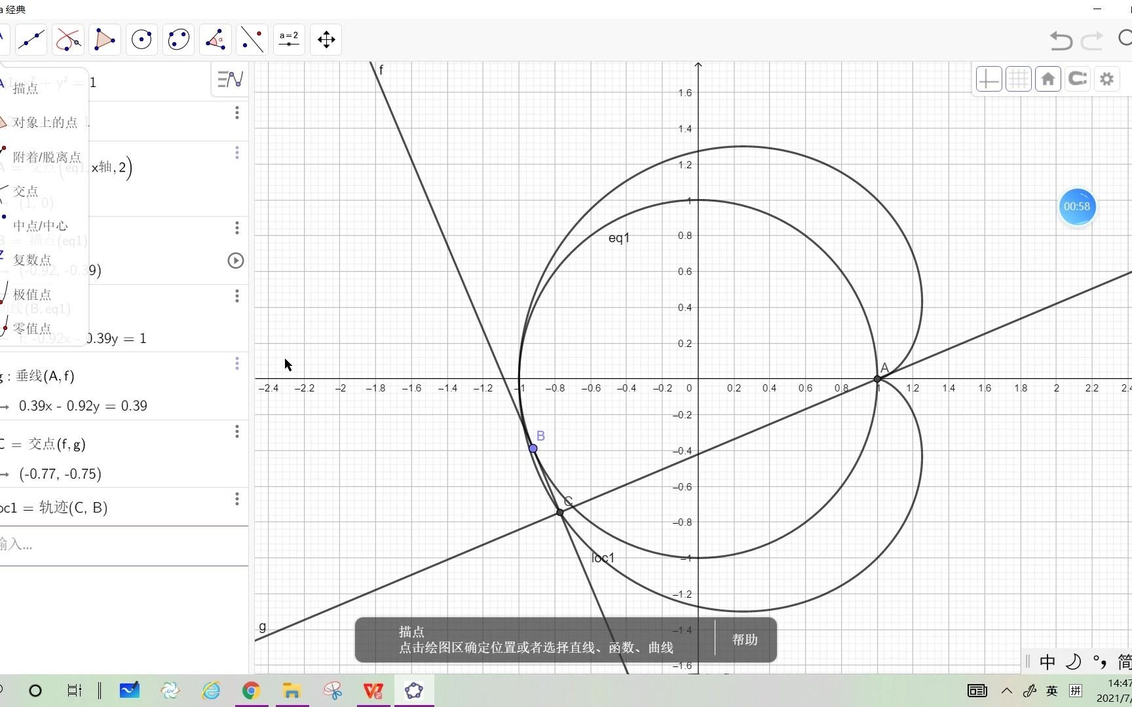Click the algebra input field

tap(124, 545)
